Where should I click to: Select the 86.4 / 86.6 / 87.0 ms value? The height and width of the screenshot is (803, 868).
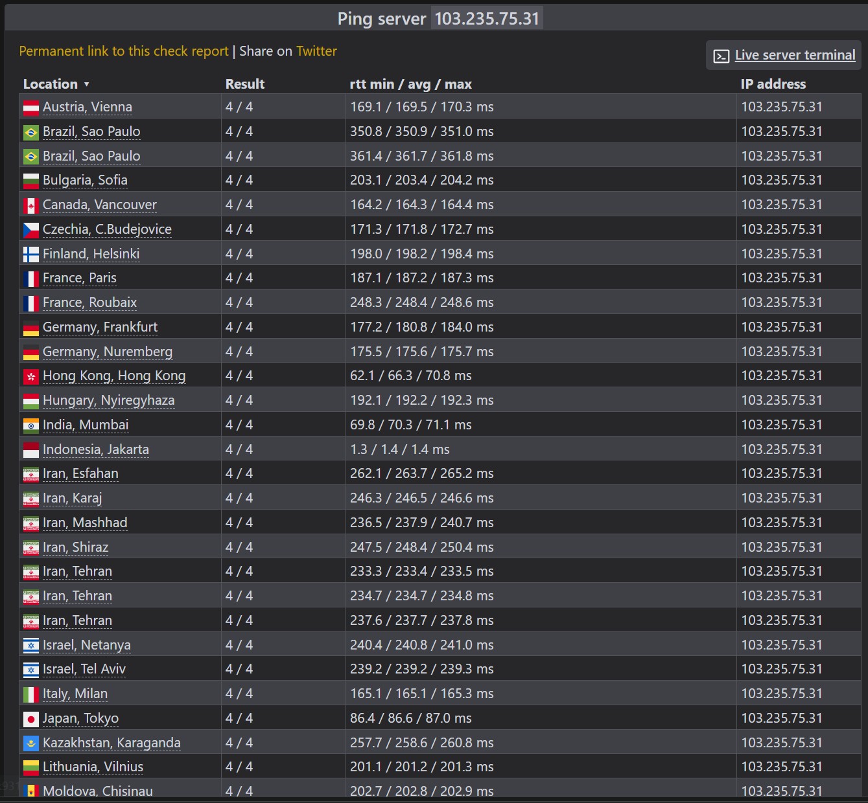pyautogui.click(x=411, y=718)
